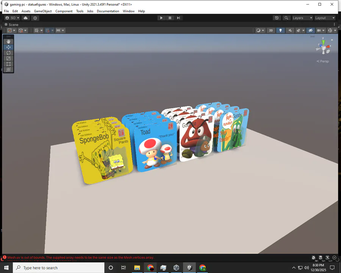Step one frame forward
The image size is (341, 273).
(178, 18)
